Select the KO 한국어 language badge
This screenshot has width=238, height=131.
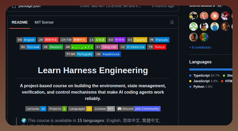click(116, 40)
